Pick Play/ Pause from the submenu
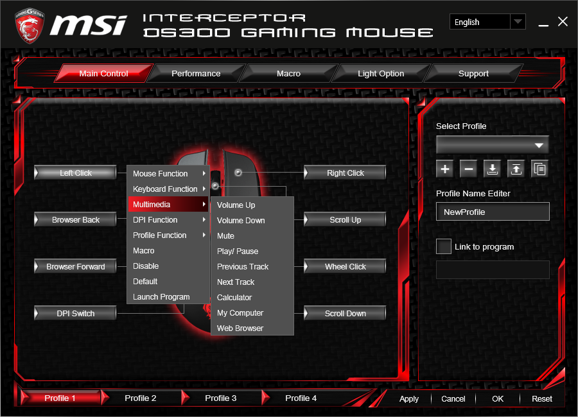Viewport: 578px width, 417px height. coord(252,251)
